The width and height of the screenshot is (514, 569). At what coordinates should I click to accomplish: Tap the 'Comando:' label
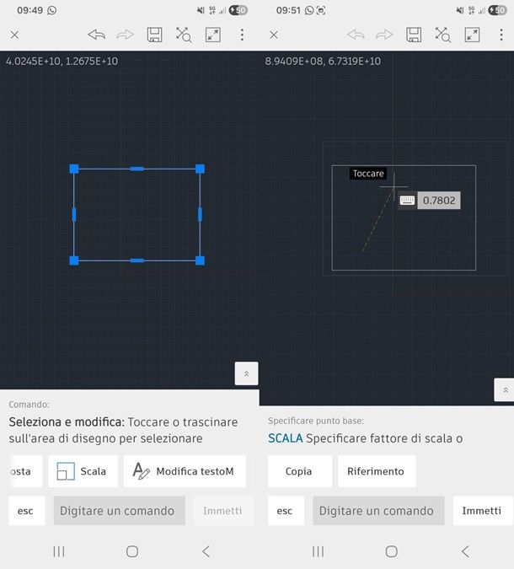(29, 405)
